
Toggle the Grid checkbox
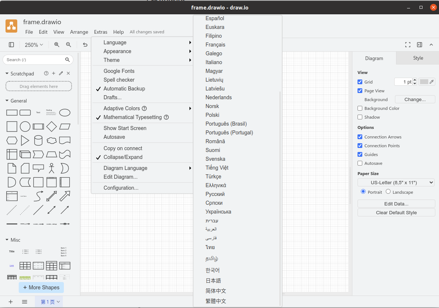(x=360, y=82)
